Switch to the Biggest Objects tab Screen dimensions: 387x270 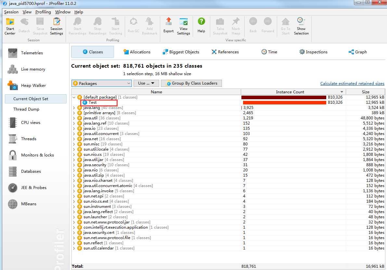(181, 52)
